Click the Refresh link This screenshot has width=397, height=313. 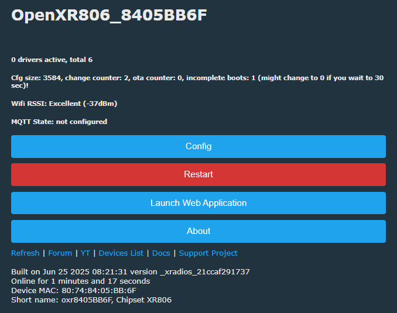[25, 253]
